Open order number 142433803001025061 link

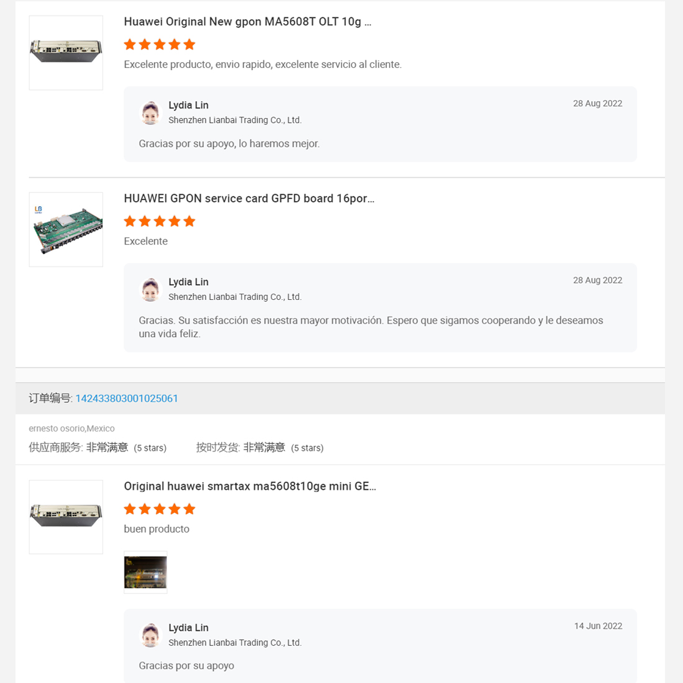(127, 399)
